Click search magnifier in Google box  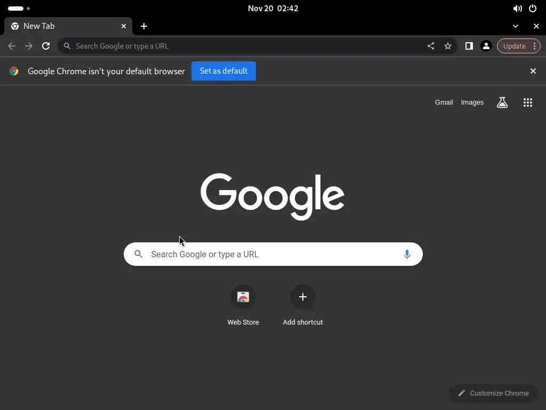138,254
